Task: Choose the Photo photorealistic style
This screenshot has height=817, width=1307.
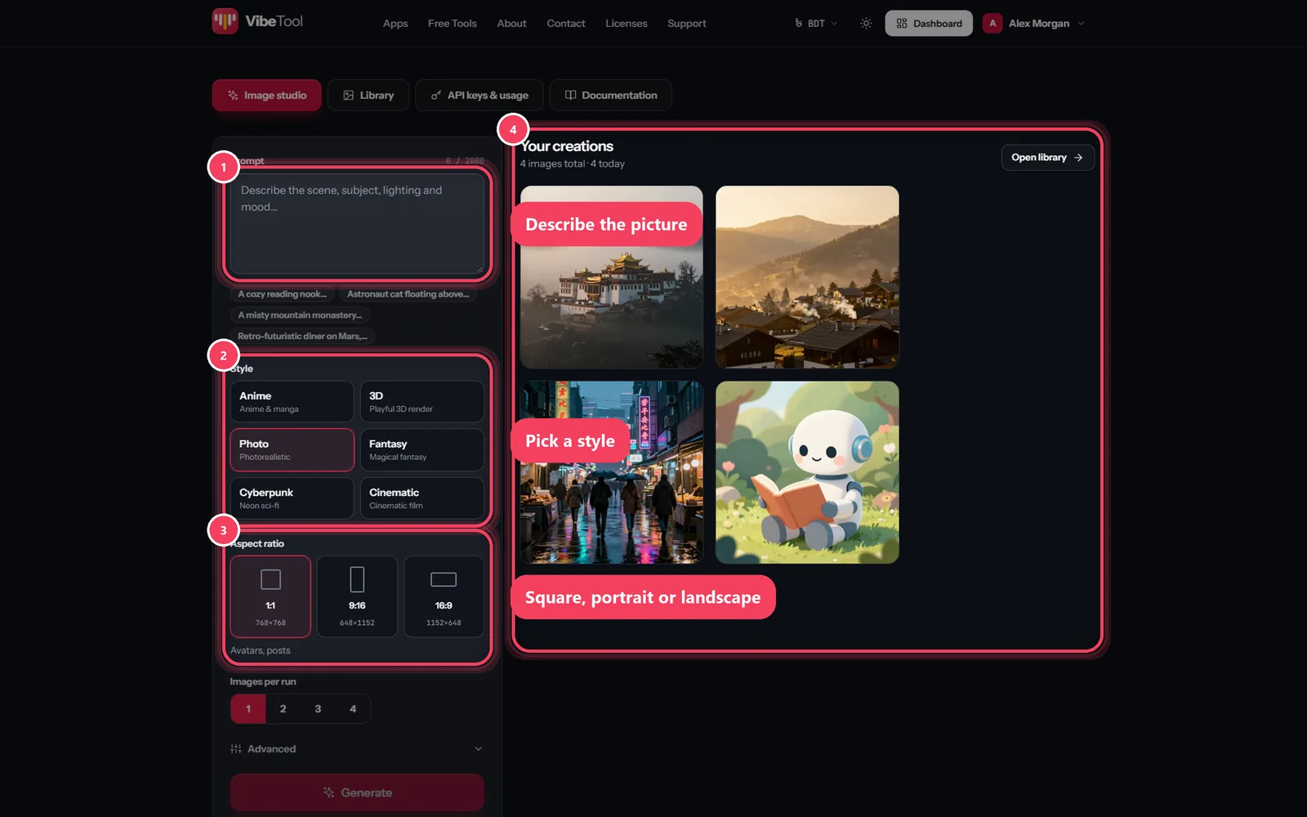Action: coord(292,450)
